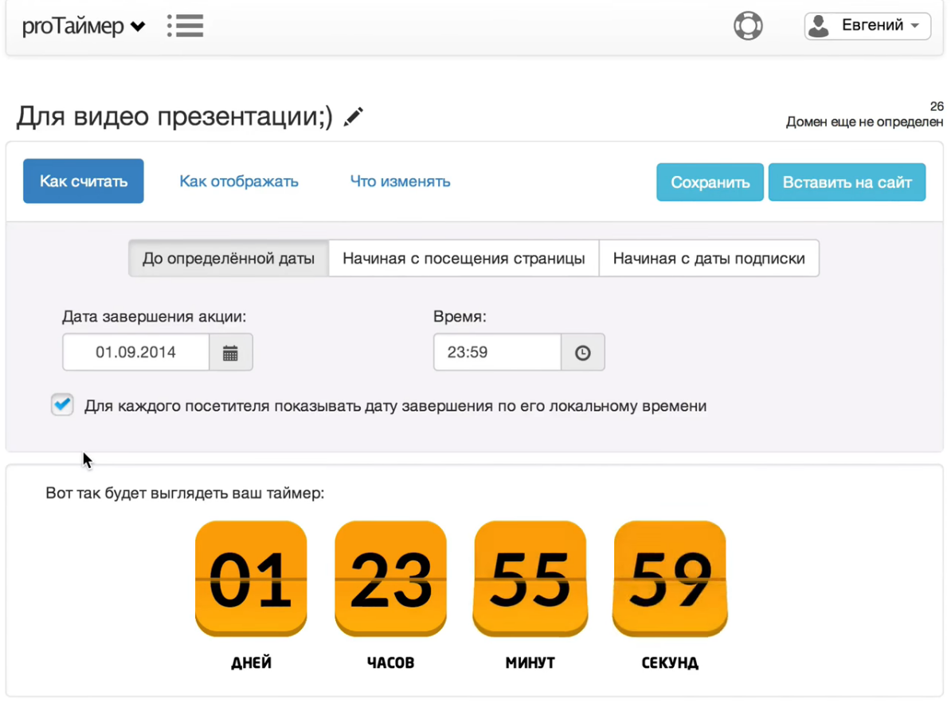This screenshot has height=707, width=951.
Task: Click the days counter tile 01
Action: 251,579
